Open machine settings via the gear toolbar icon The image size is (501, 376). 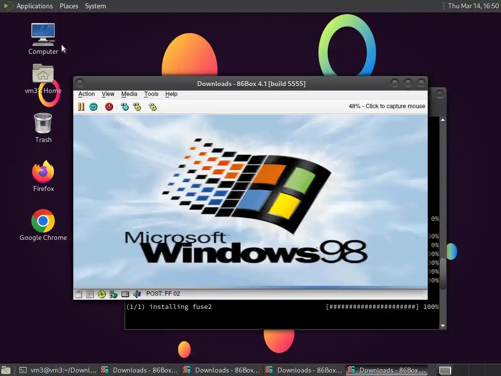[x=153, y=107]
